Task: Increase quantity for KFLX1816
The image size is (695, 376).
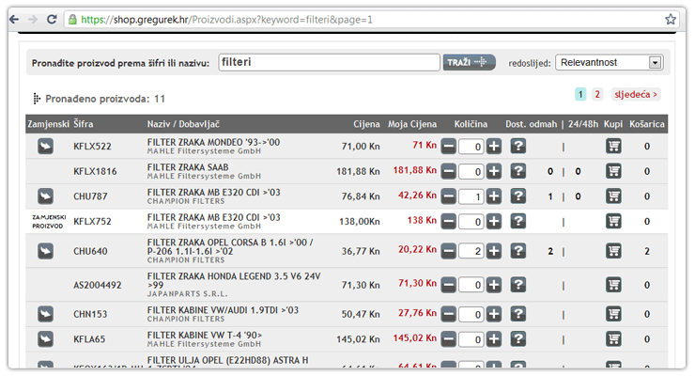Action: coord(494,172)
